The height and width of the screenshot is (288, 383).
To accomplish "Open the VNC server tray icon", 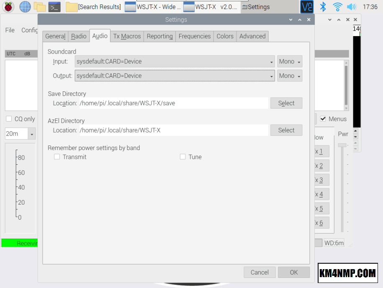I will pos(307,7).
